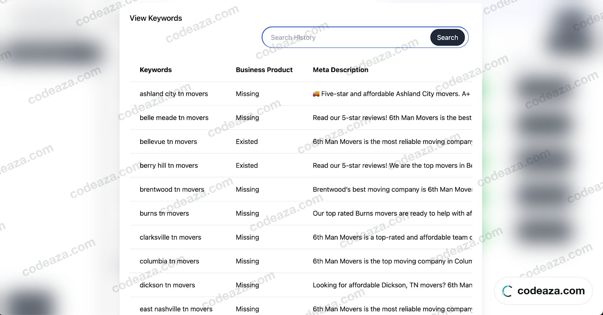Screen dimensions: 603x315
Task: Click the Business Product column header
Action: point(264,70)
